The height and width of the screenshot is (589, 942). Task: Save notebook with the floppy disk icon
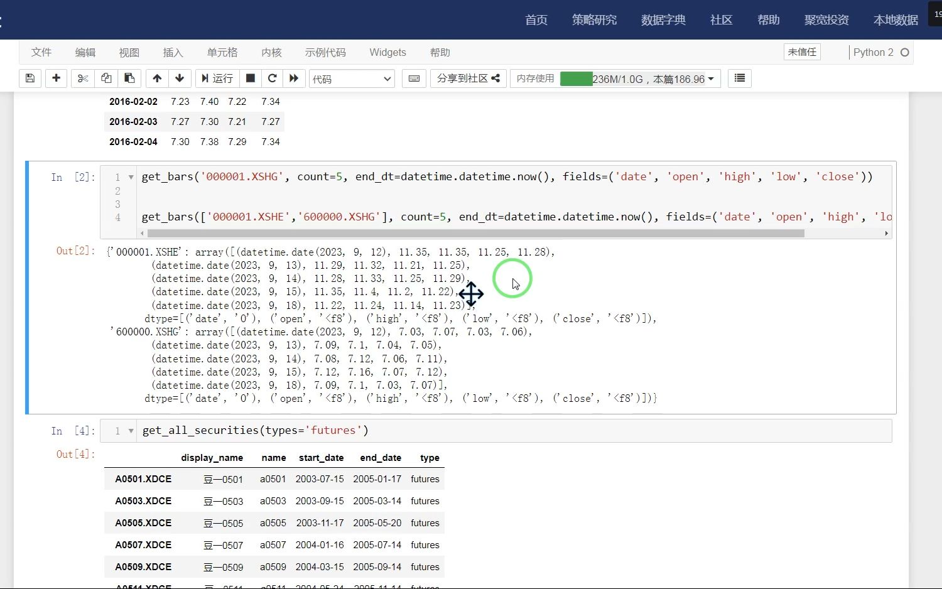pyautogui.click(x=30, y=78)
